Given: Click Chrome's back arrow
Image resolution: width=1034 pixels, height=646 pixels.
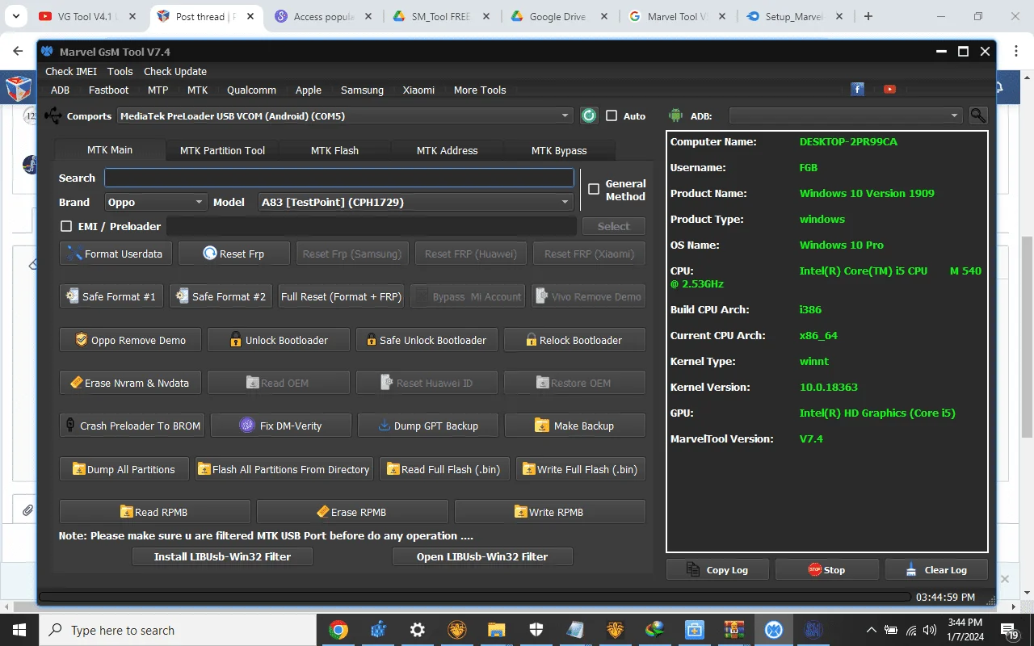Looking at the screenshot, I should tap(18, 51).
